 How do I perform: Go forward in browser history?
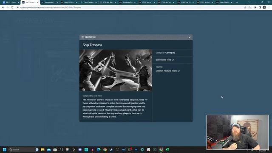8,8
